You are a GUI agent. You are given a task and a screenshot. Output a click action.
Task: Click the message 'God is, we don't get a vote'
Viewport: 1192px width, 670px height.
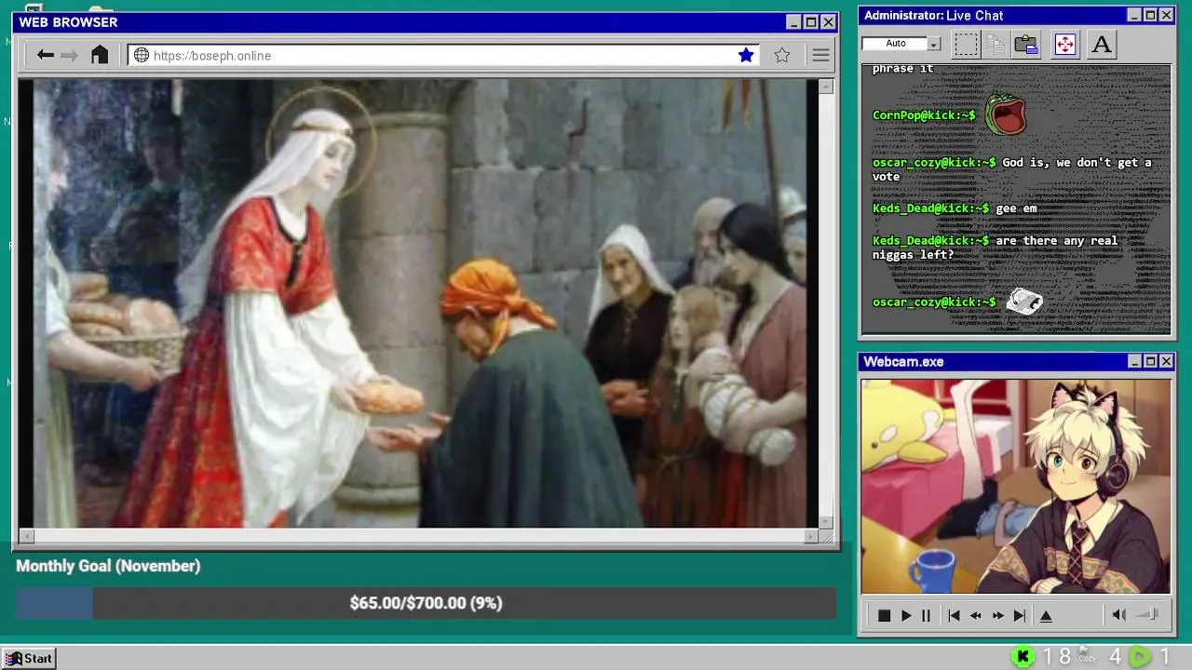1011,169
